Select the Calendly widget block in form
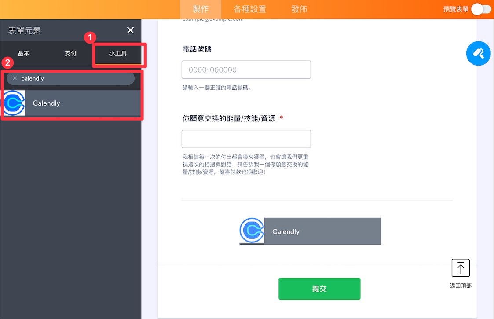The image size is (494, 319). click(x=310, y=231)
